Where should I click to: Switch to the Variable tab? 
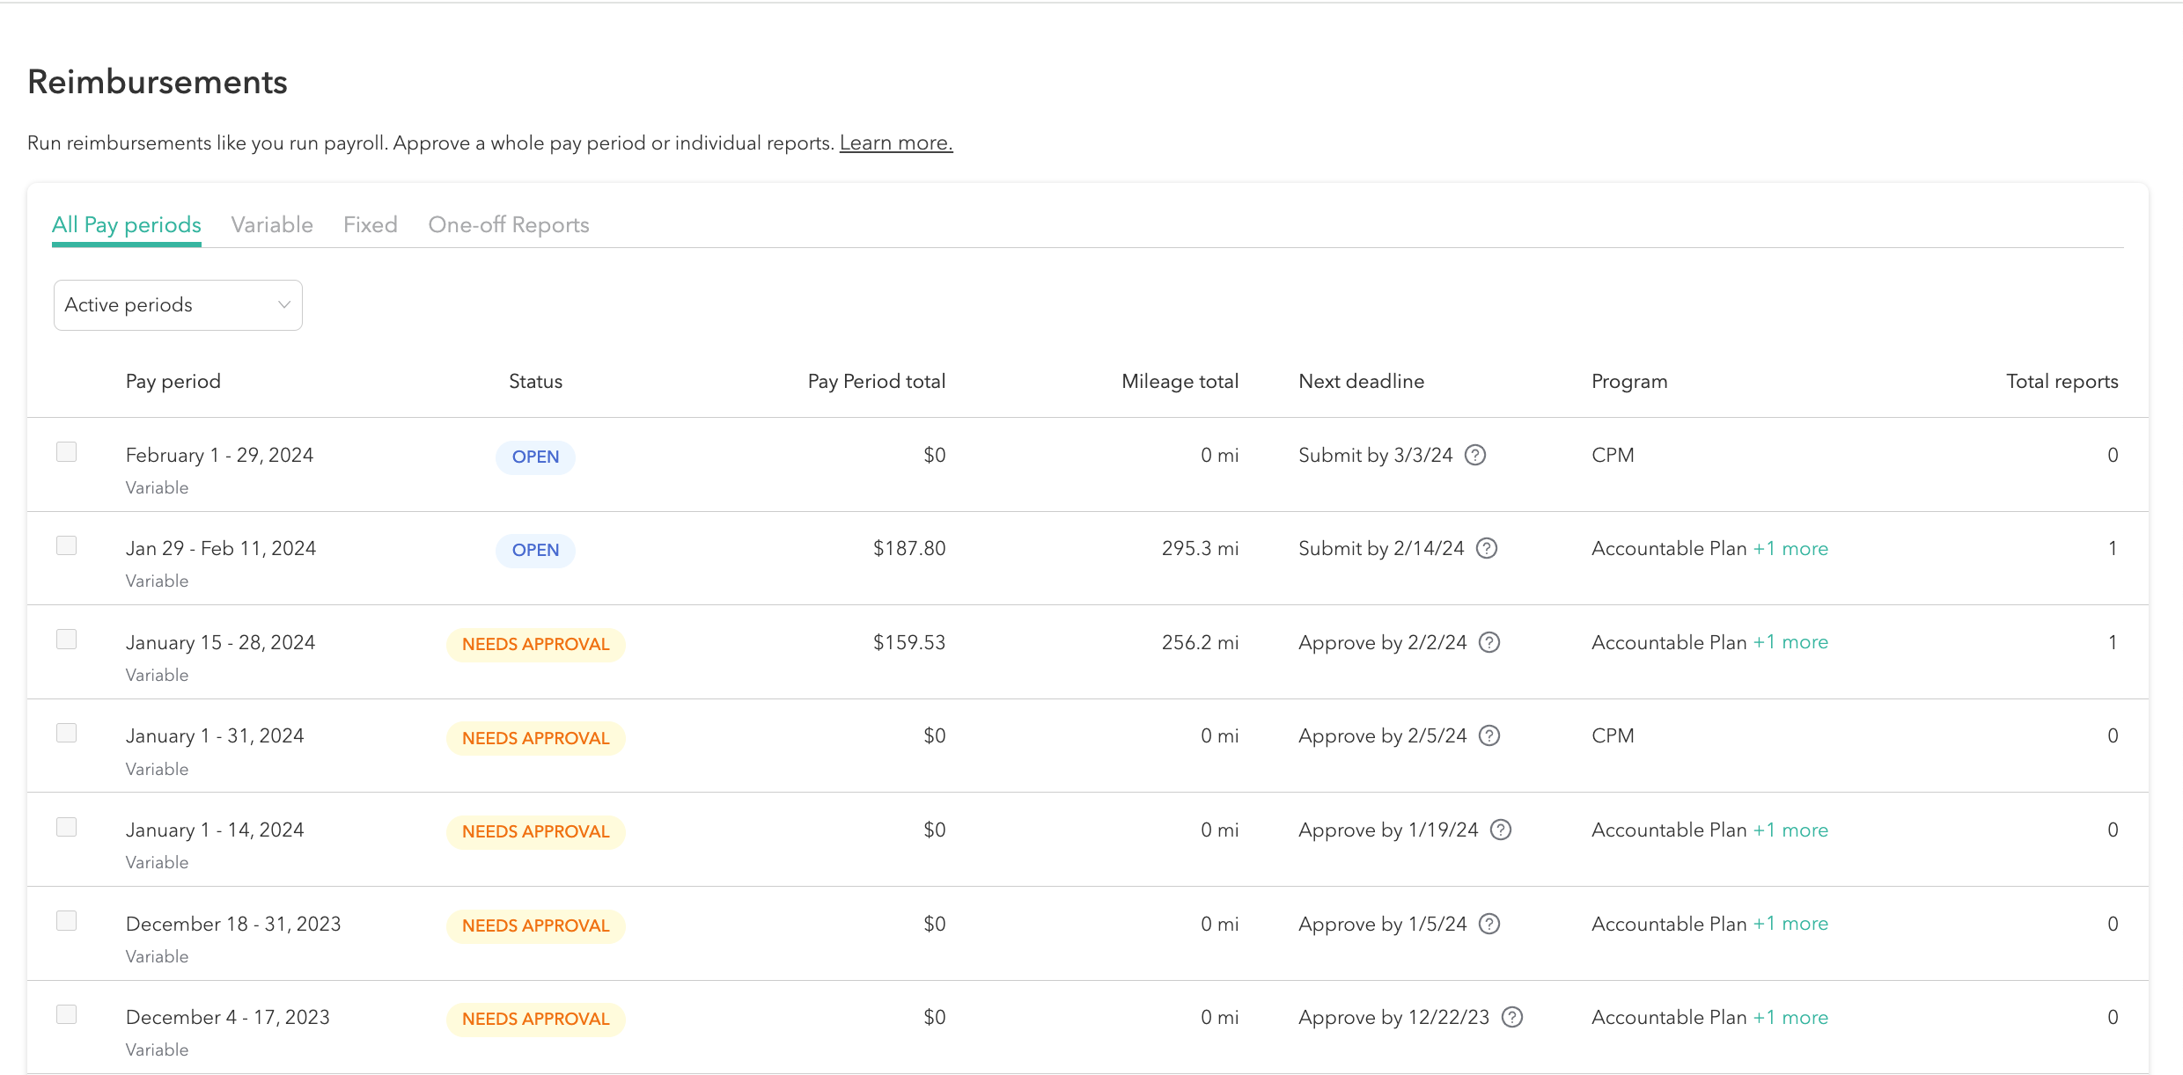[x=272, y=225]
